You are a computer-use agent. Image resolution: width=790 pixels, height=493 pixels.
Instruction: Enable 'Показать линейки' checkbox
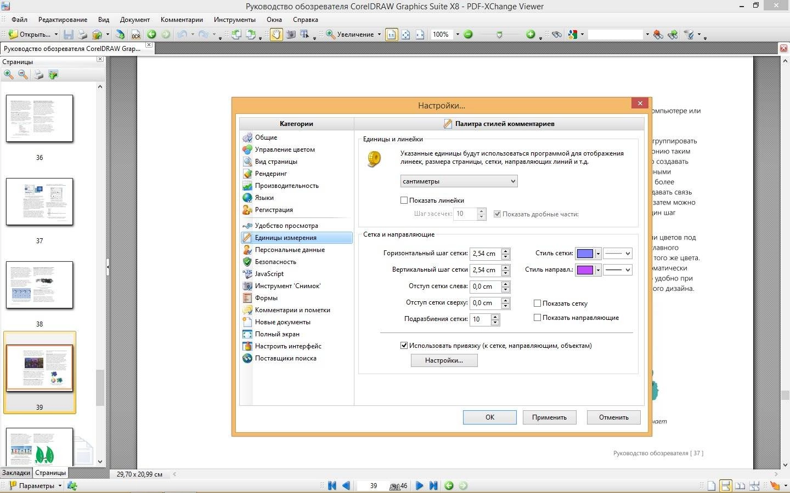[404, 200]
